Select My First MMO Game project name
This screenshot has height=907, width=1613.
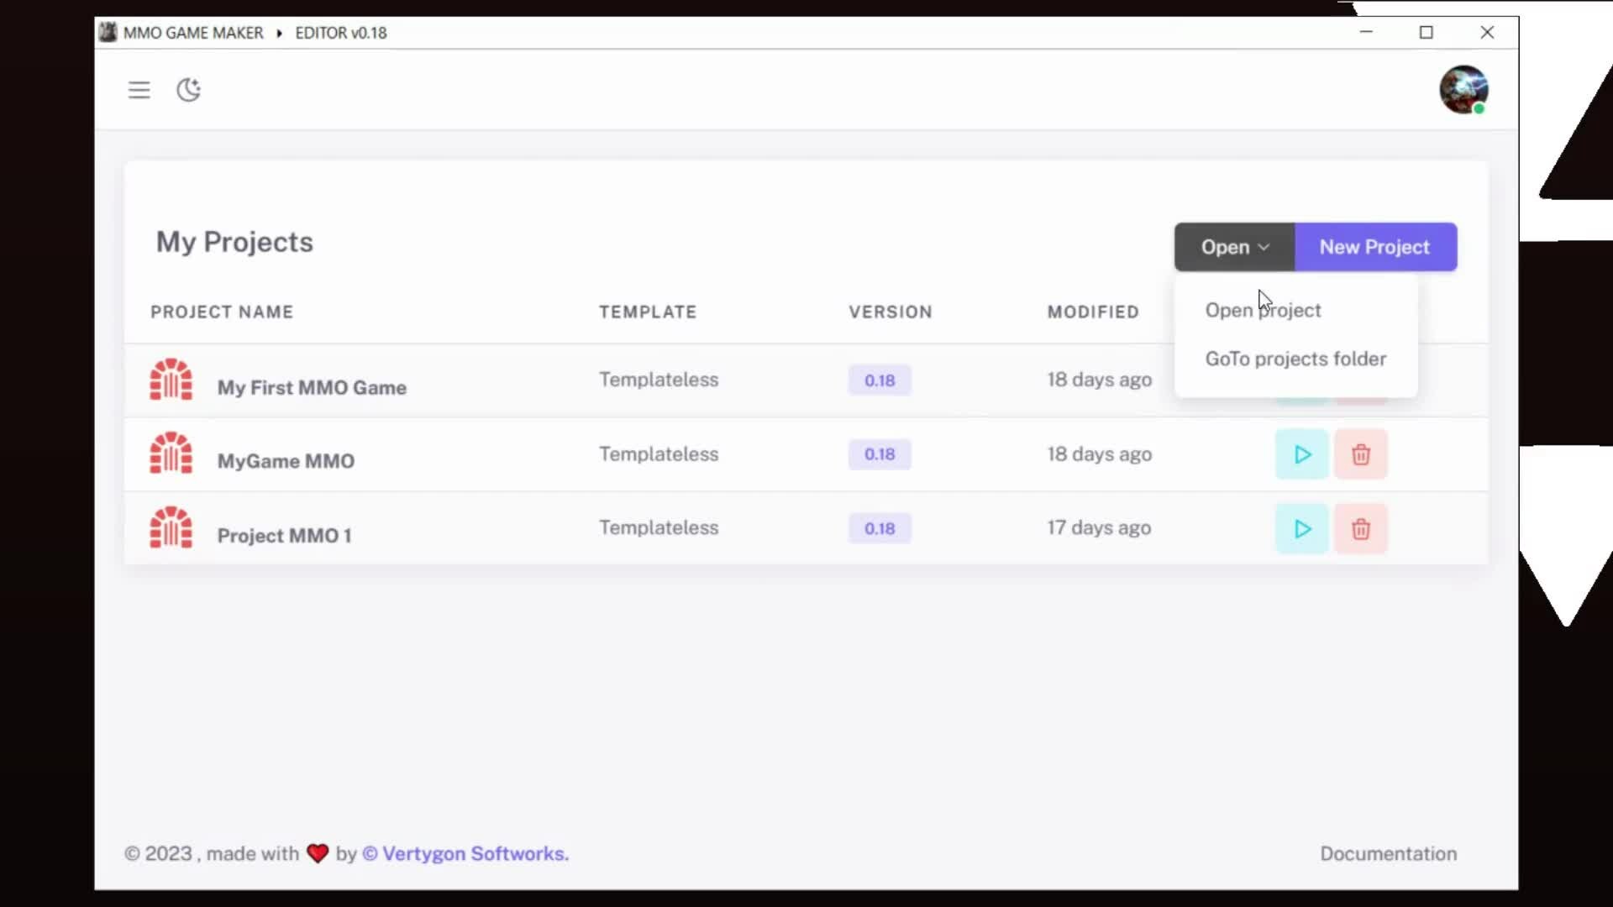312,388
